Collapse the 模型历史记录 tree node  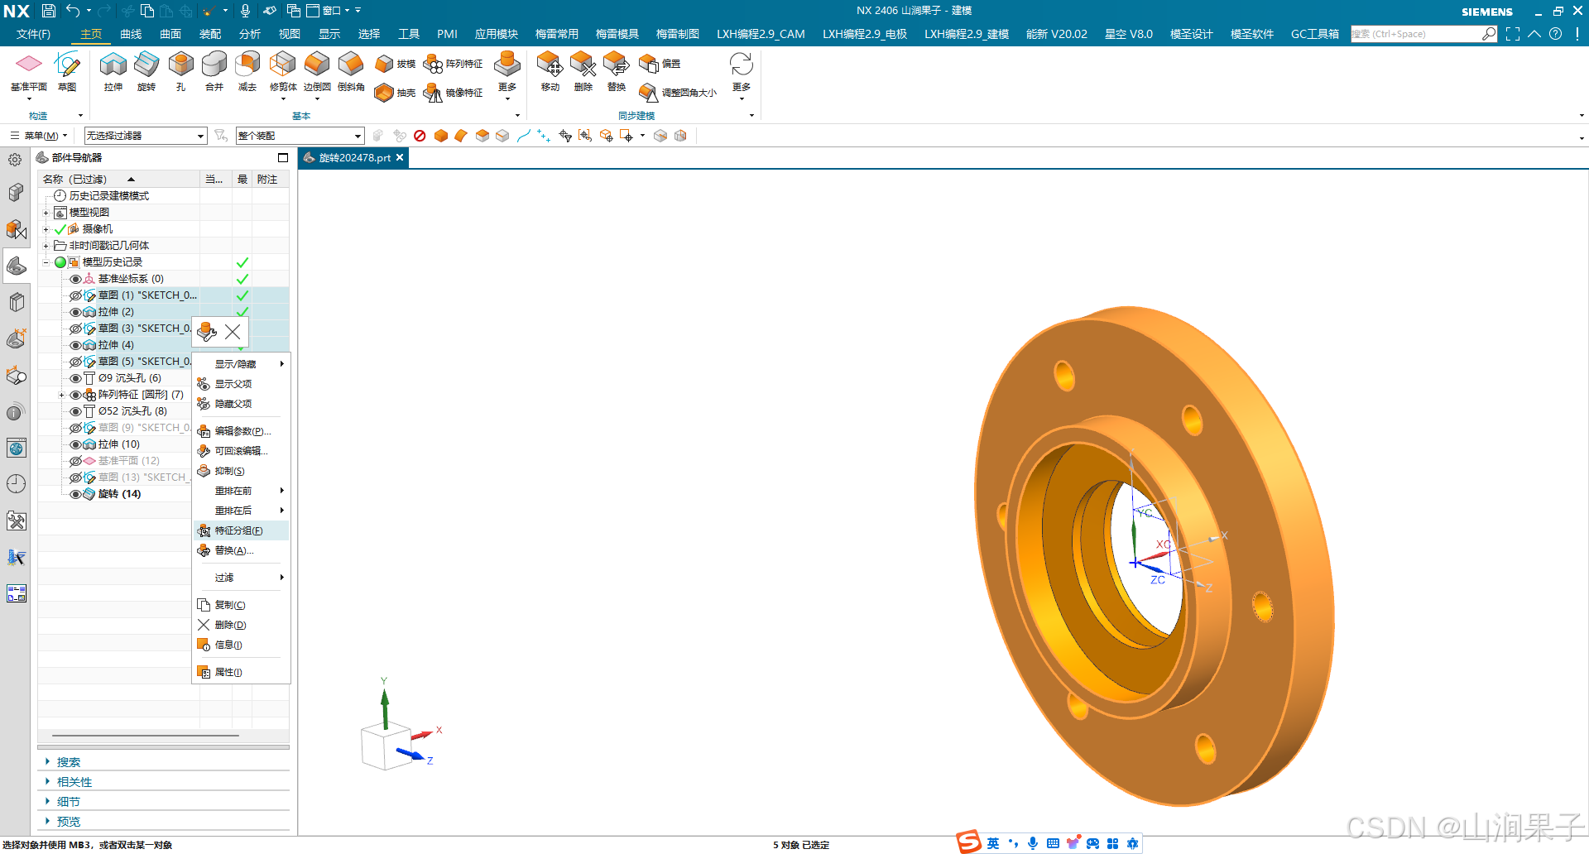click(x=46, y=262)
